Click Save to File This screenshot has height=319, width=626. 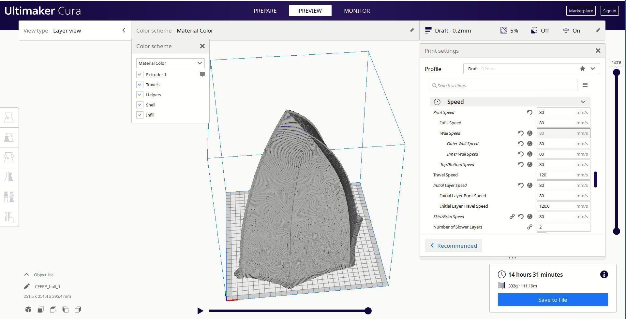click(553, 300)
